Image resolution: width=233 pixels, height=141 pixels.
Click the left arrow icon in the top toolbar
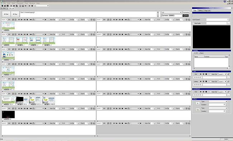(x=26, y=6)
